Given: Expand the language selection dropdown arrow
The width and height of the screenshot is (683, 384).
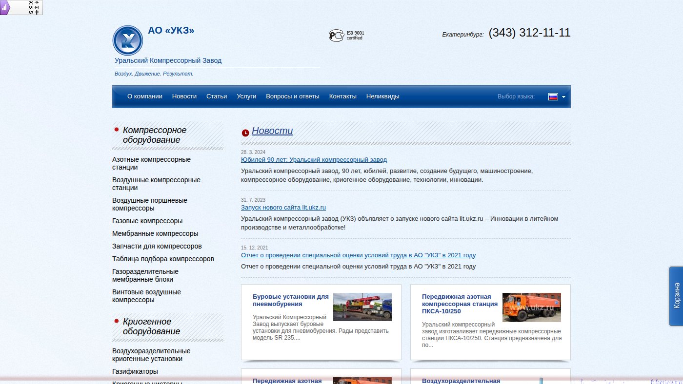Looking at the screenshot, I should [x=563, y=97].
